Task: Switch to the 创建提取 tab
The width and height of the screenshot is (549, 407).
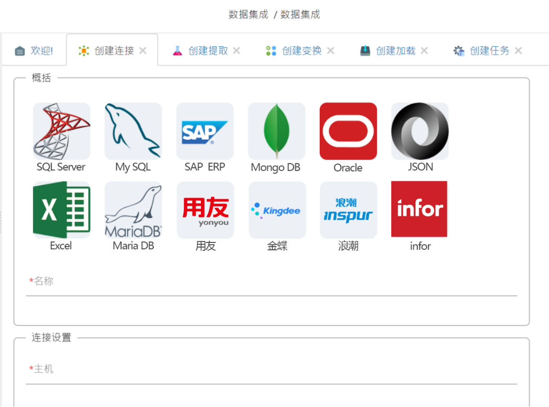Action: coord(208,51)
